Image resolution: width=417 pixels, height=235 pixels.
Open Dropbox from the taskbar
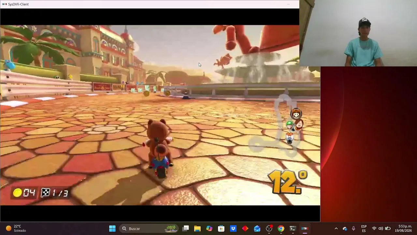tap(233, 228)
